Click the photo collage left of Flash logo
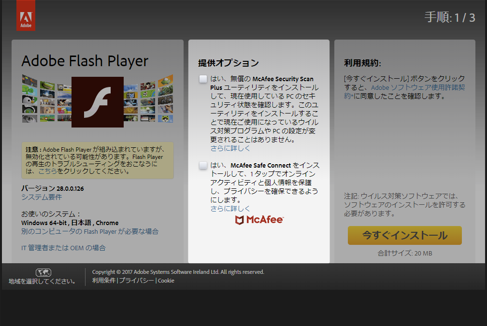This screenshot has width=487, height=326. coord(46,99)
